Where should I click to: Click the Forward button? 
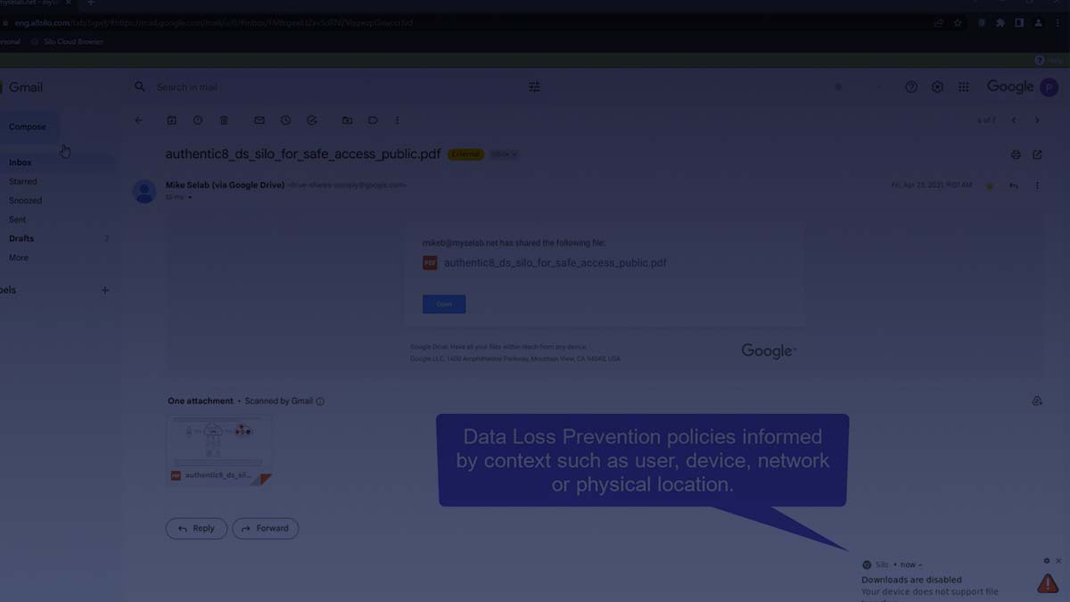tap(265, 528)
